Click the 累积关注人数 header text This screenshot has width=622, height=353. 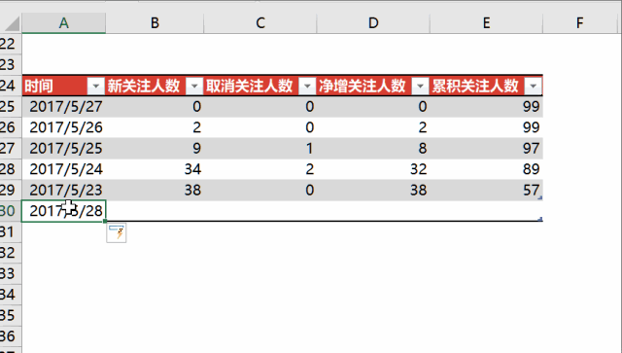[x=475, y=86]
